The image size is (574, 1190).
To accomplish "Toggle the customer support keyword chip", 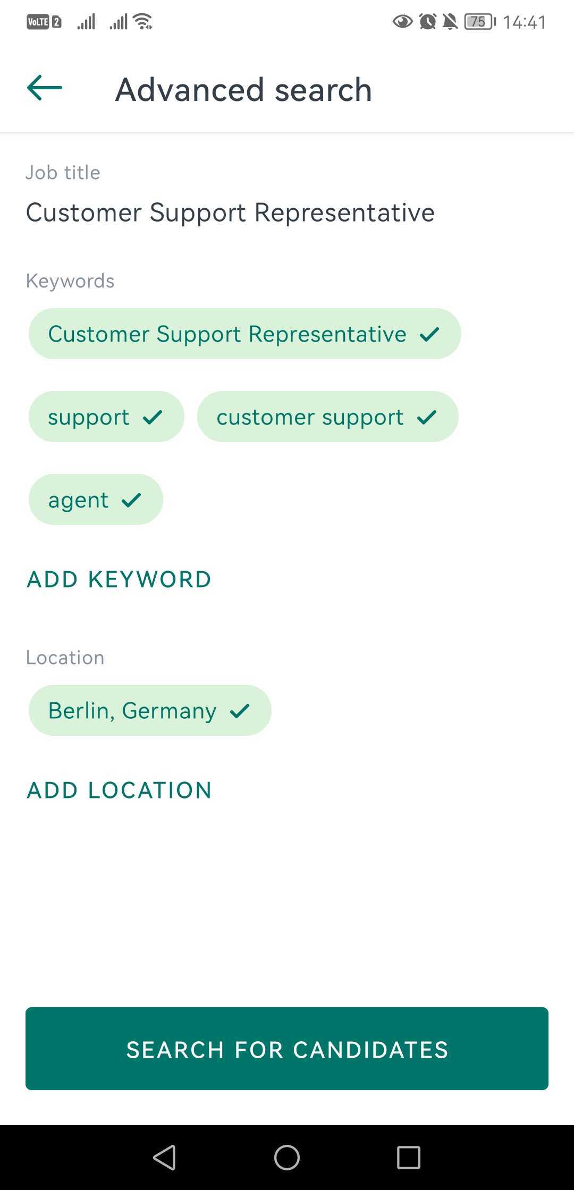I will (327, 416).
